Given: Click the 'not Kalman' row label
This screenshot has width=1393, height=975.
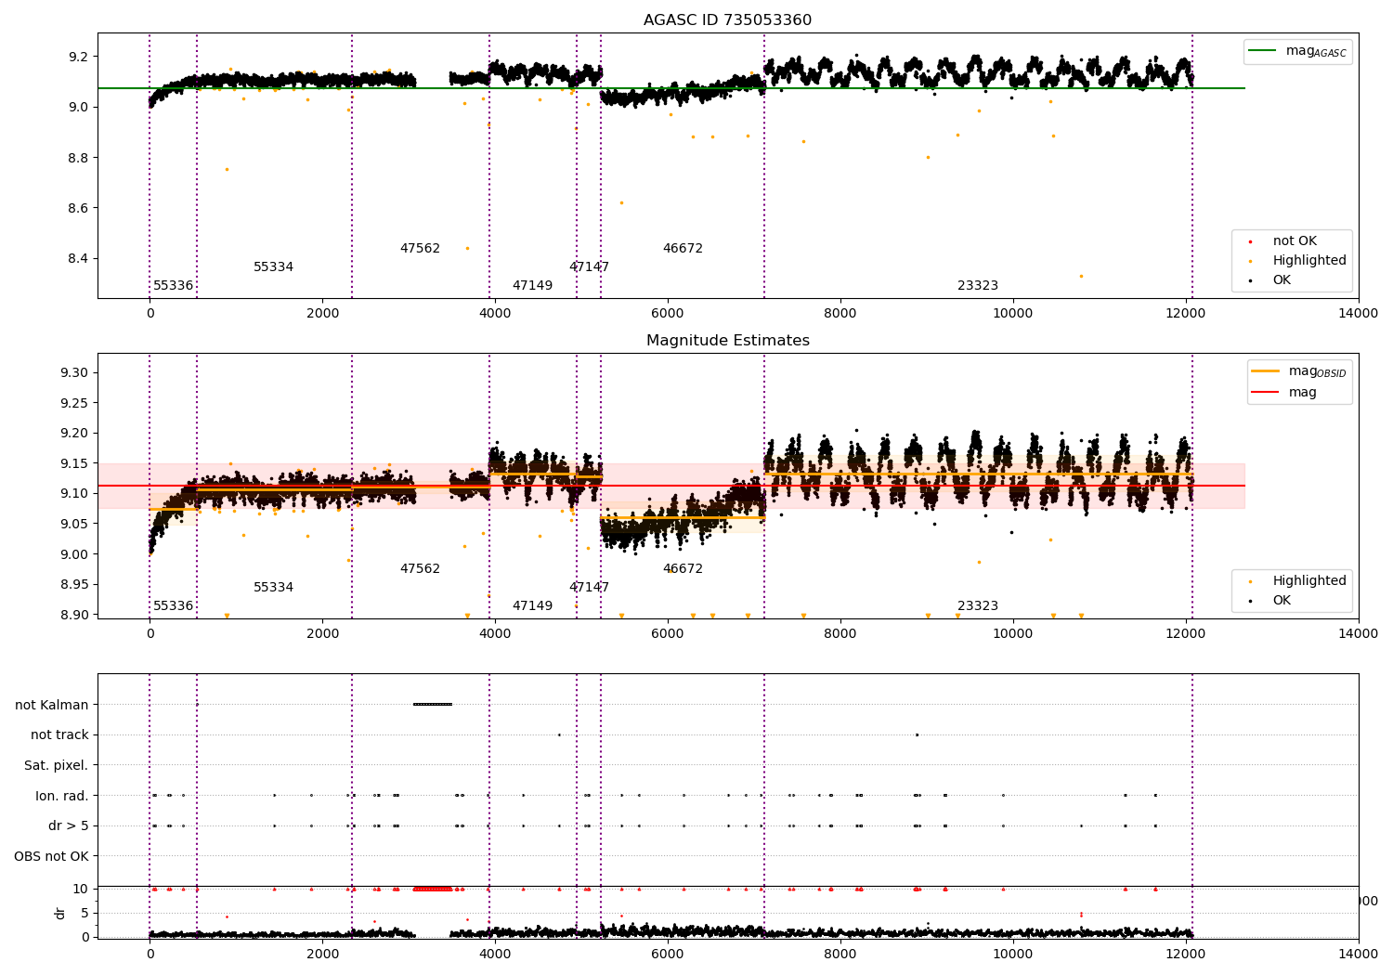Looking at the screenshot, I should click(x=52, y=706).
